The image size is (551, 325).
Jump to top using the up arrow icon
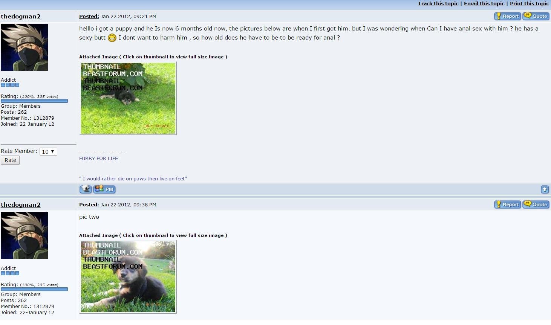click(545, 189)
